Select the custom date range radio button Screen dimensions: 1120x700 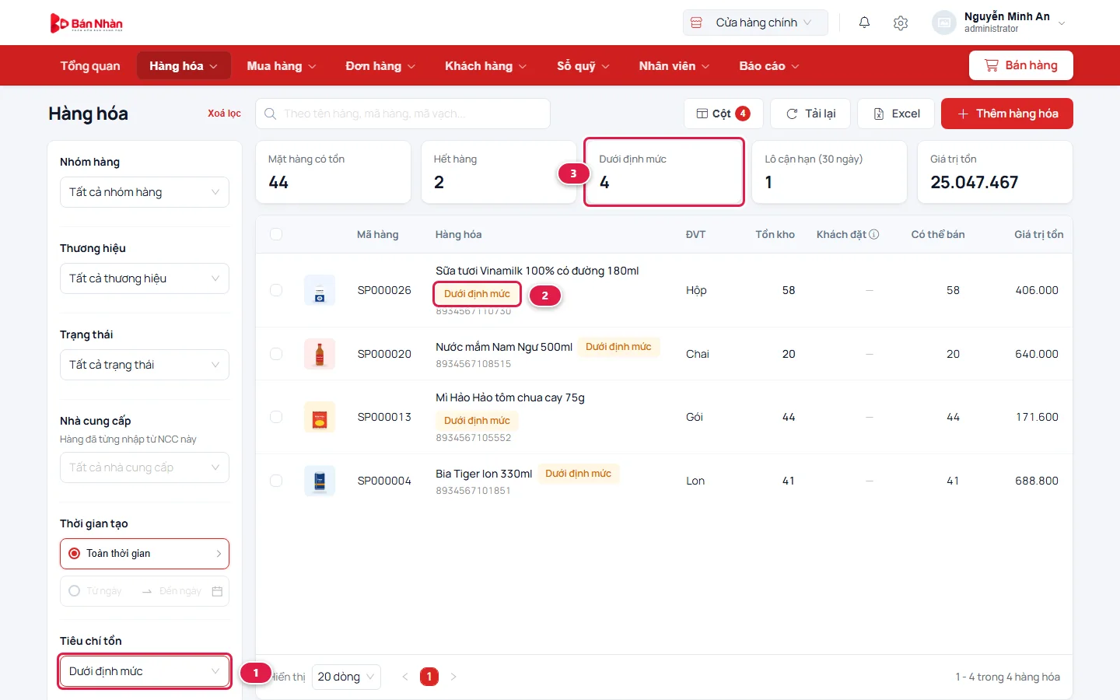click(75, 591)
